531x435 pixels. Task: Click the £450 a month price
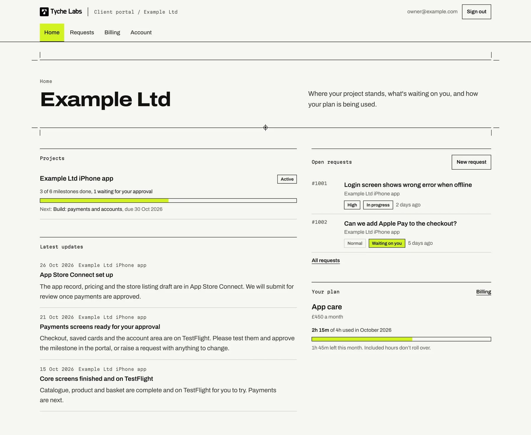327,317
